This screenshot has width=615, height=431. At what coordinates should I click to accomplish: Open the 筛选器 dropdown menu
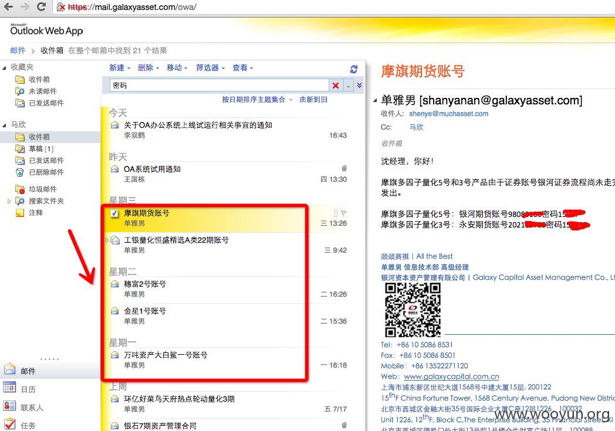[x=210, y=68]
